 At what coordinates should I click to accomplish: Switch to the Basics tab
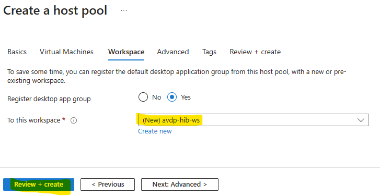pyautogui.click(x=17, y=52)
